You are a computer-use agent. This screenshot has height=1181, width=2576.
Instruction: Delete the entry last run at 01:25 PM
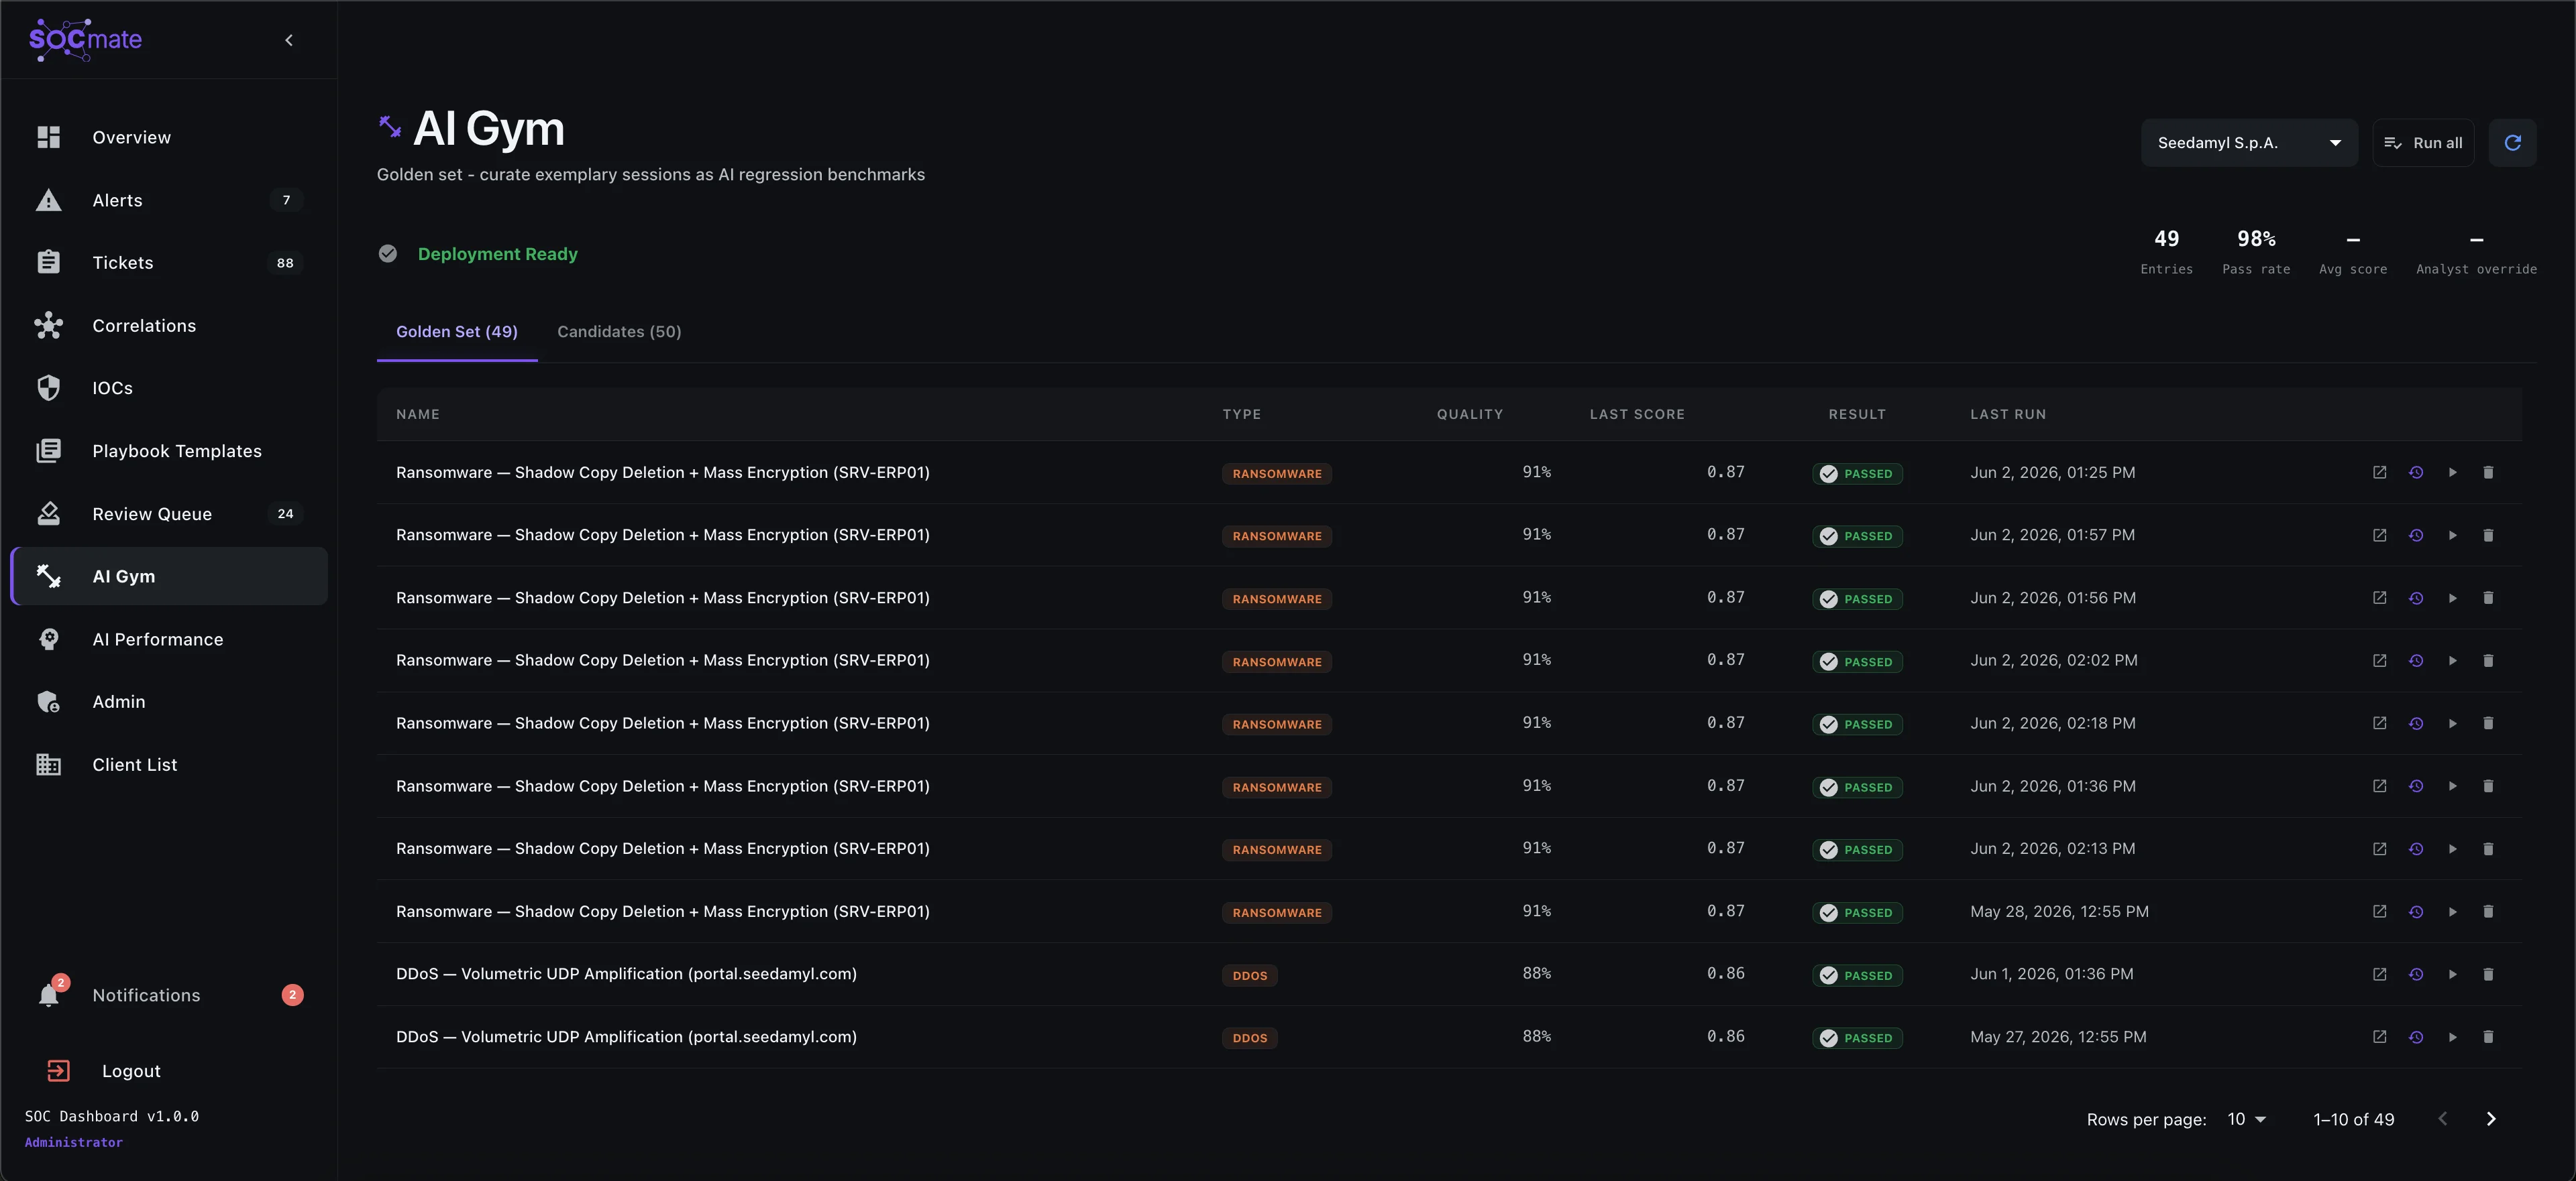click(2488, 473)
